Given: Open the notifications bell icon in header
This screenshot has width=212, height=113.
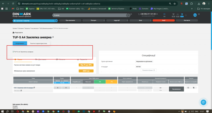Looking at the screenshot, I should pos(186,15).
